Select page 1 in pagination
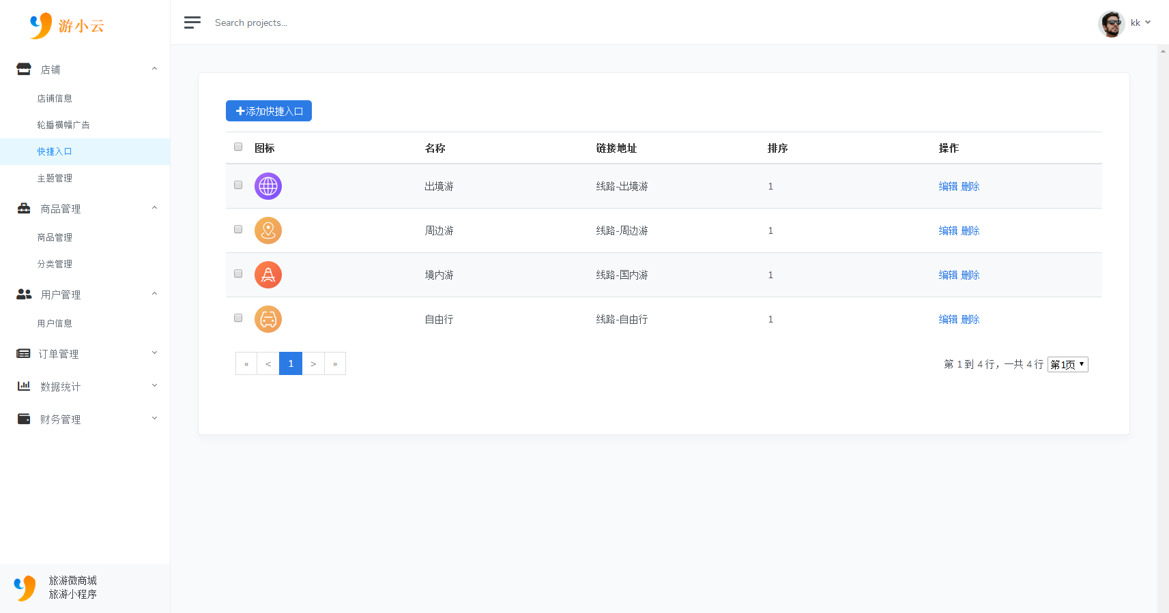This screenshot has height=613, width=1169. pyautogui.click(x=291, y=363)
